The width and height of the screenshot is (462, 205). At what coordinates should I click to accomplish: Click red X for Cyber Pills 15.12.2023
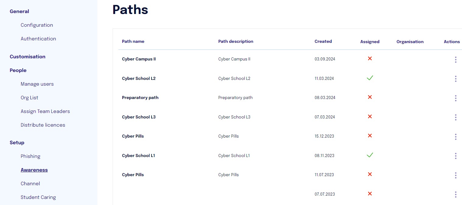(x=370, y=136)
